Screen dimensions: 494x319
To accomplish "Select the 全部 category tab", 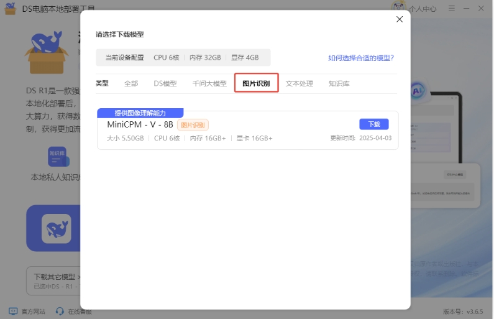I will (131, 83).
